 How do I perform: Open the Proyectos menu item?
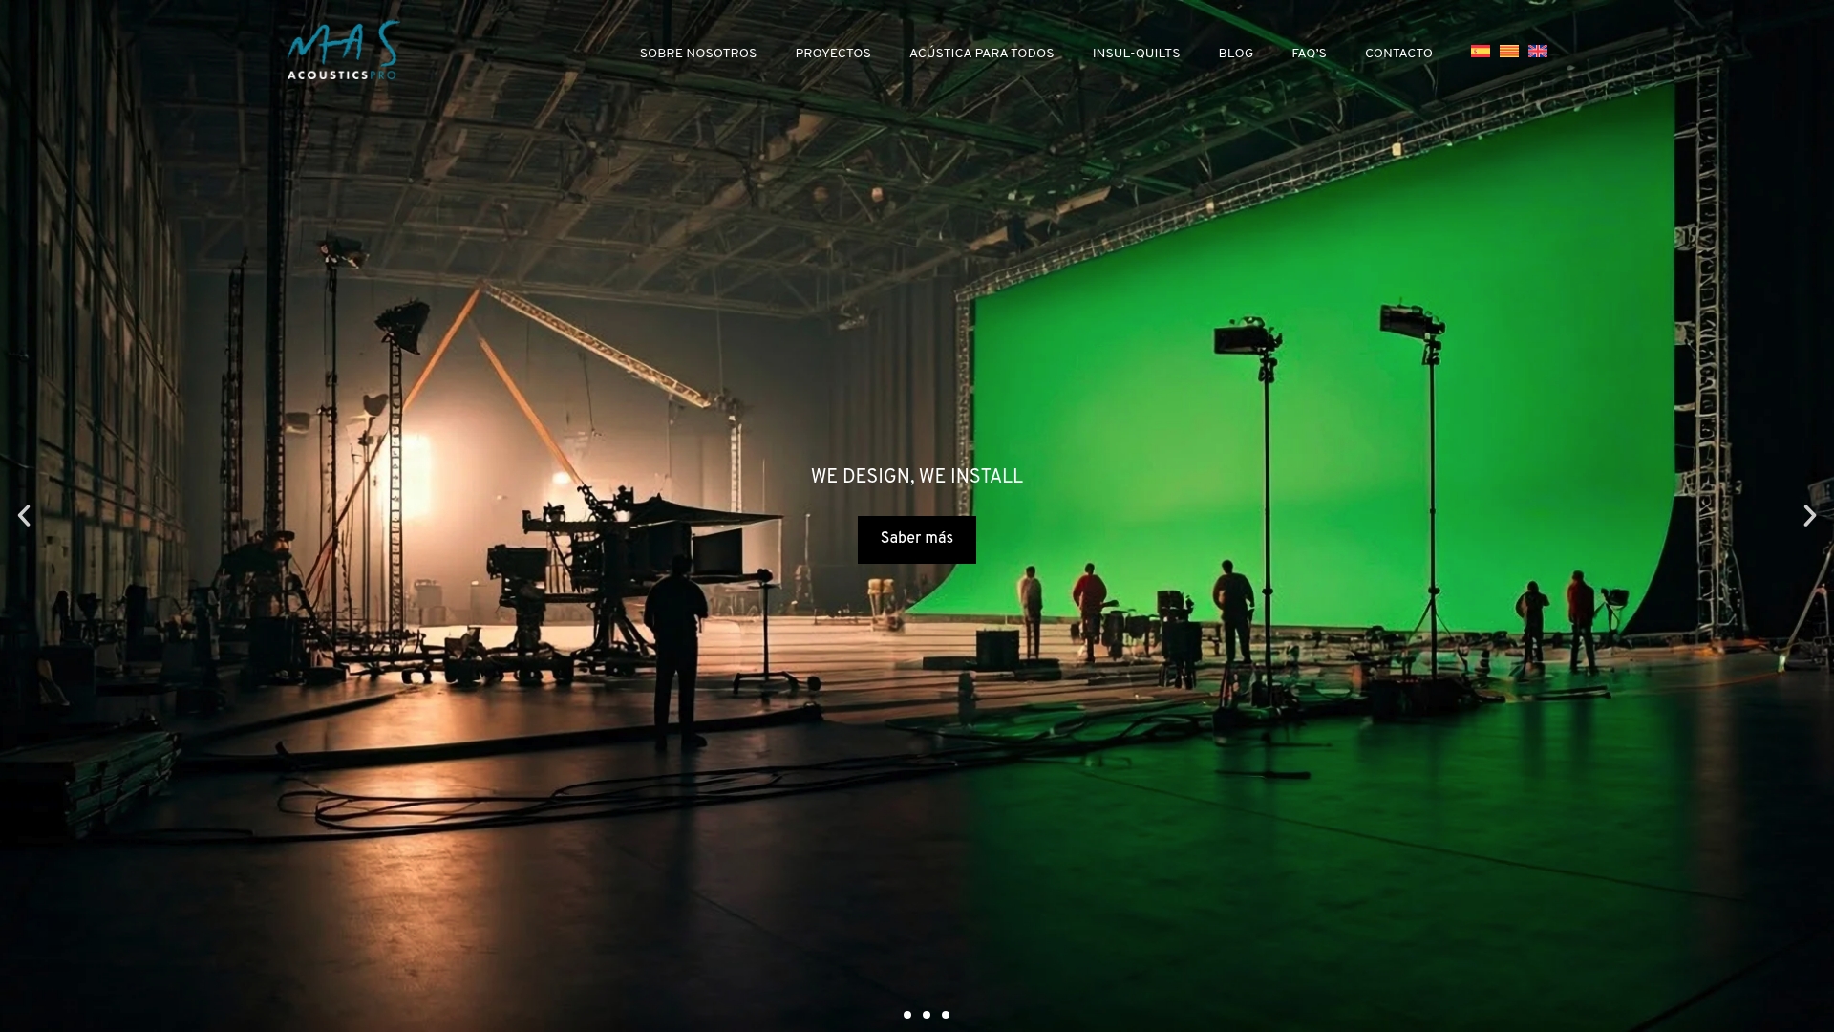833,54
